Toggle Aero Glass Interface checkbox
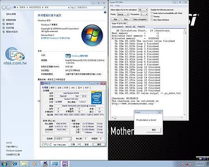 click(x=152, y=20)
